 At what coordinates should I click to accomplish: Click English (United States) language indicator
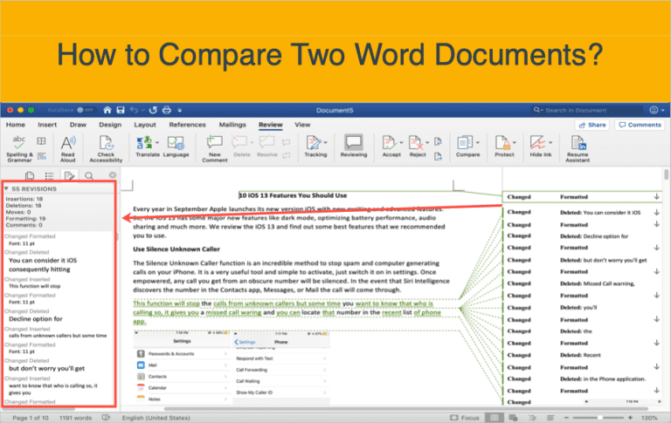point(156,418)
